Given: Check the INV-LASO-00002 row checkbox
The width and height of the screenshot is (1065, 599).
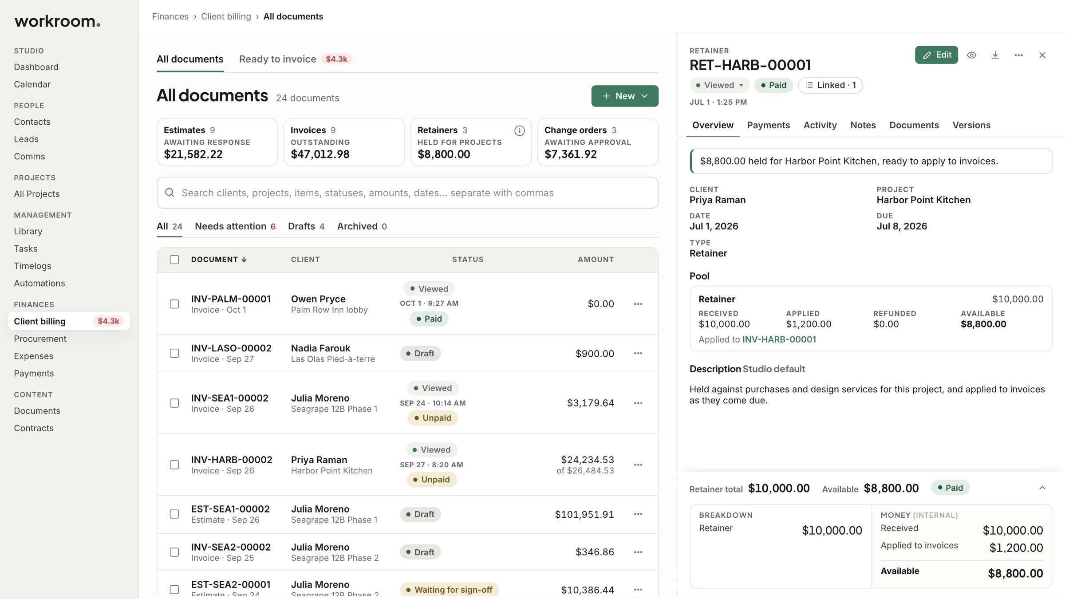Looking at the screenshot, I should [x=174, y=354].
